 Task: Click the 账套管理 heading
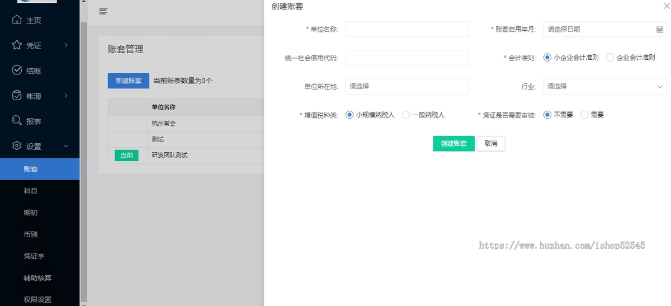126,49
